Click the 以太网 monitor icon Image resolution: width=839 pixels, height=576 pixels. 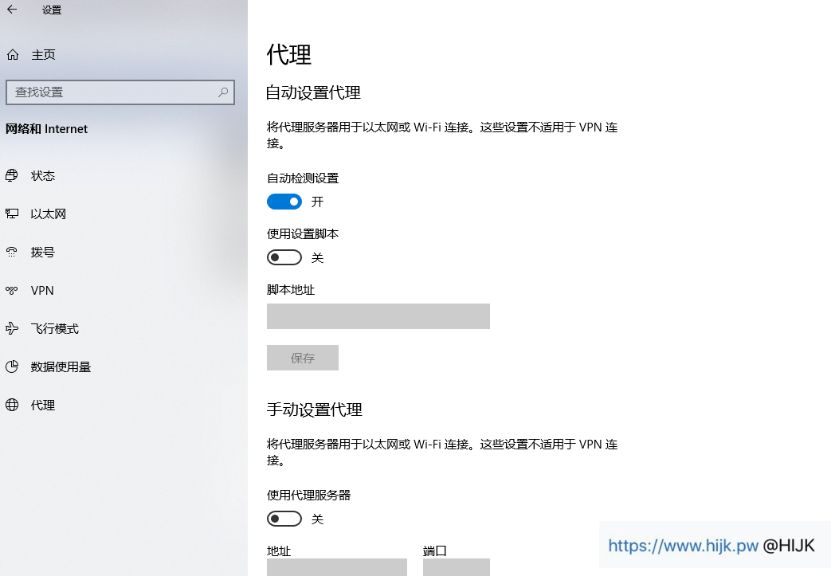12,214
